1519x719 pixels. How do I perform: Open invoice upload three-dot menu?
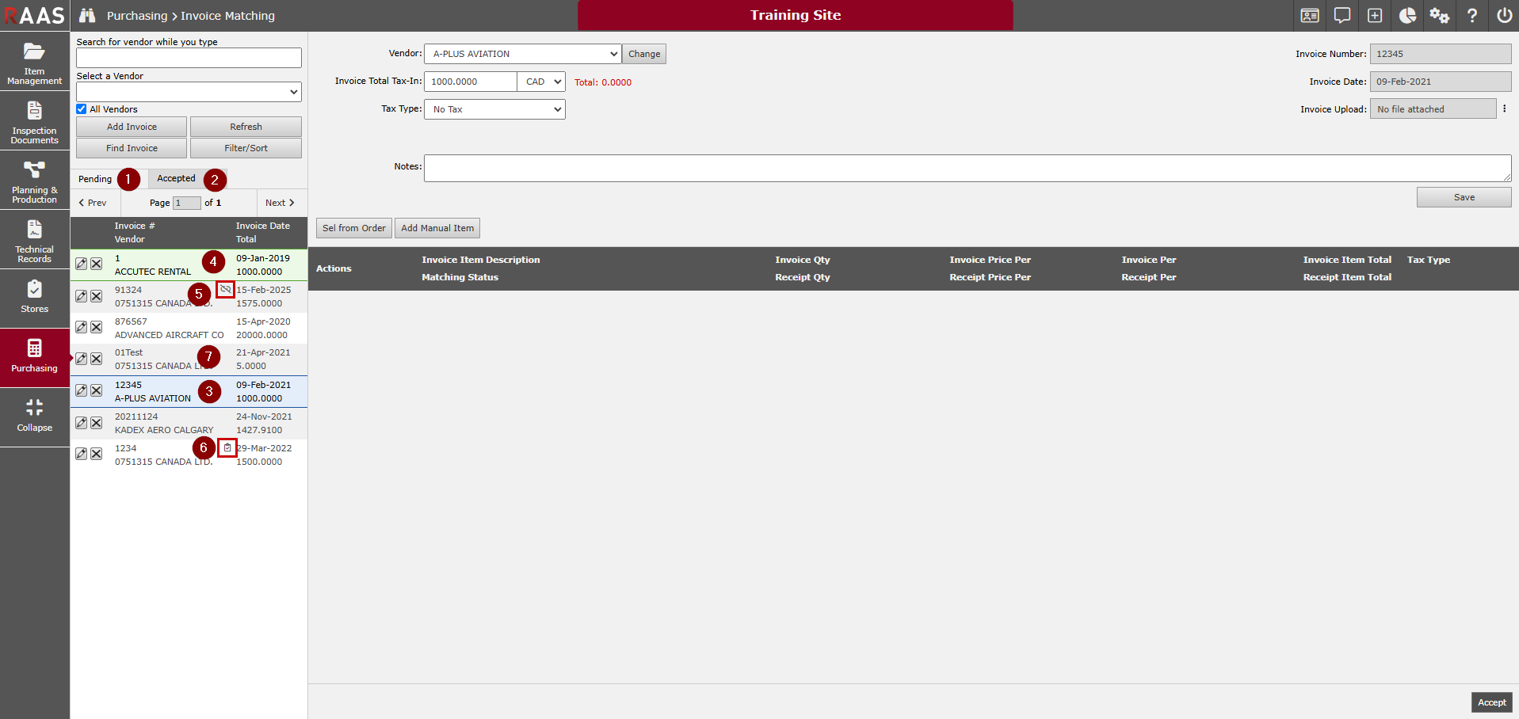point(1504,109)
